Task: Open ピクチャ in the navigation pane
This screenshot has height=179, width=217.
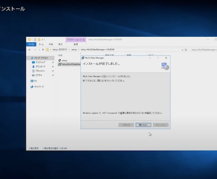Action: point(39,75)
